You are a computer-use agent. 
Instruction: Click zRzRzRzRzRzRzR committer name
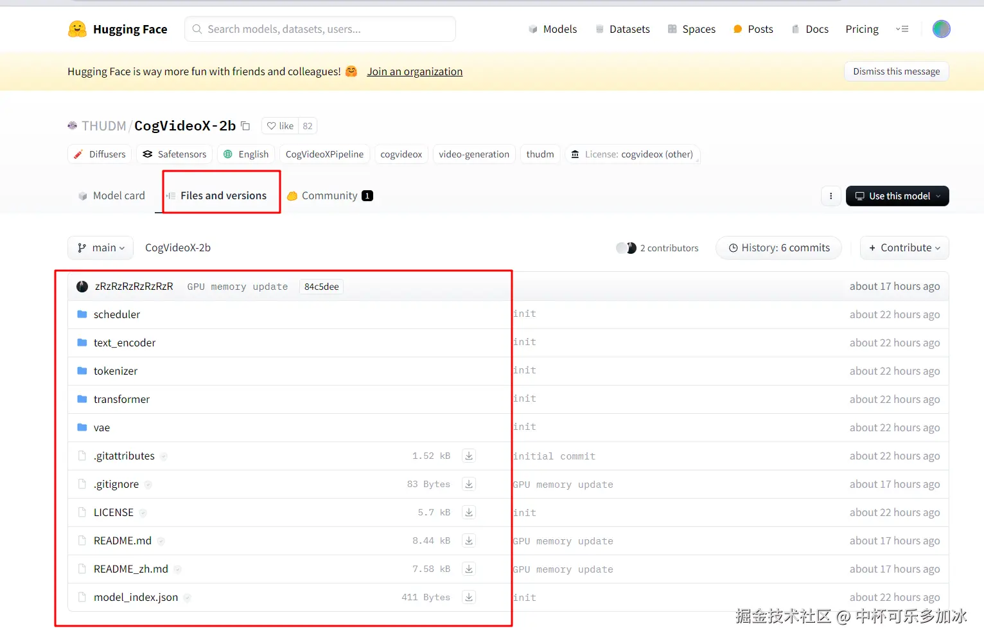pyautogui.click(x=134, y=287)
